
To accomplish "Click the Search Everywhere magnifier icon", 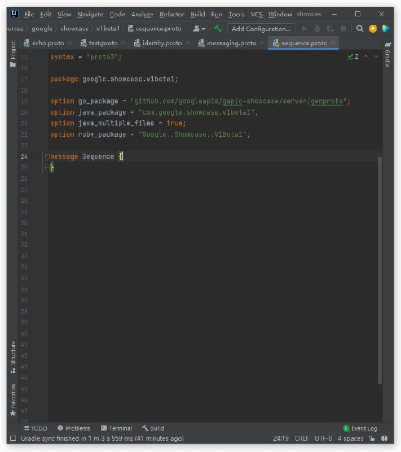I will pos(360,29).
